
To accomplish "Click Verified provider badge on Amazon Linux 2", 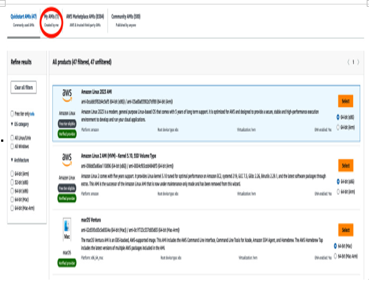I will [x=67, y=198].
